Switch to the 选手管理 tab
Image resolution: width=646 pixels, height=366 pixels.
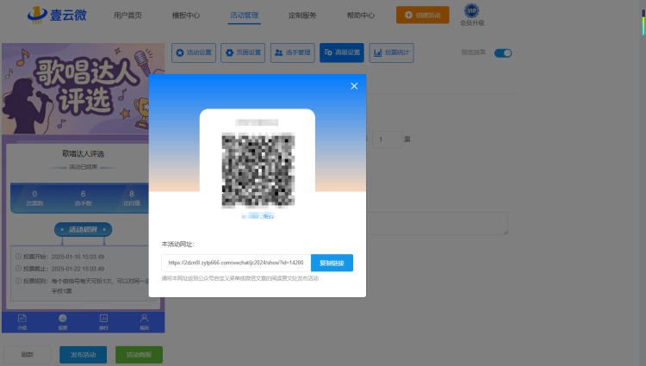293,53
